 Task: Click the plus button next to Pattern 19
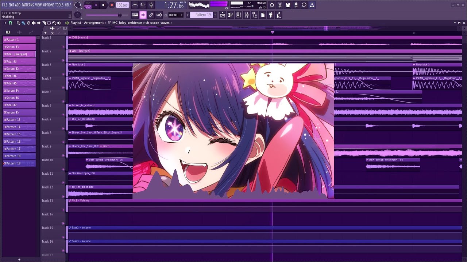215,15
